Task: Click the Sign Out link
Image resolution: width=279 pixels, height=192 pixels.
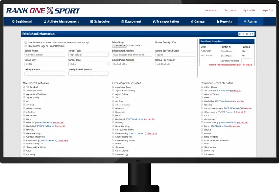Action: pyautogui.click(x=268, y=10)
